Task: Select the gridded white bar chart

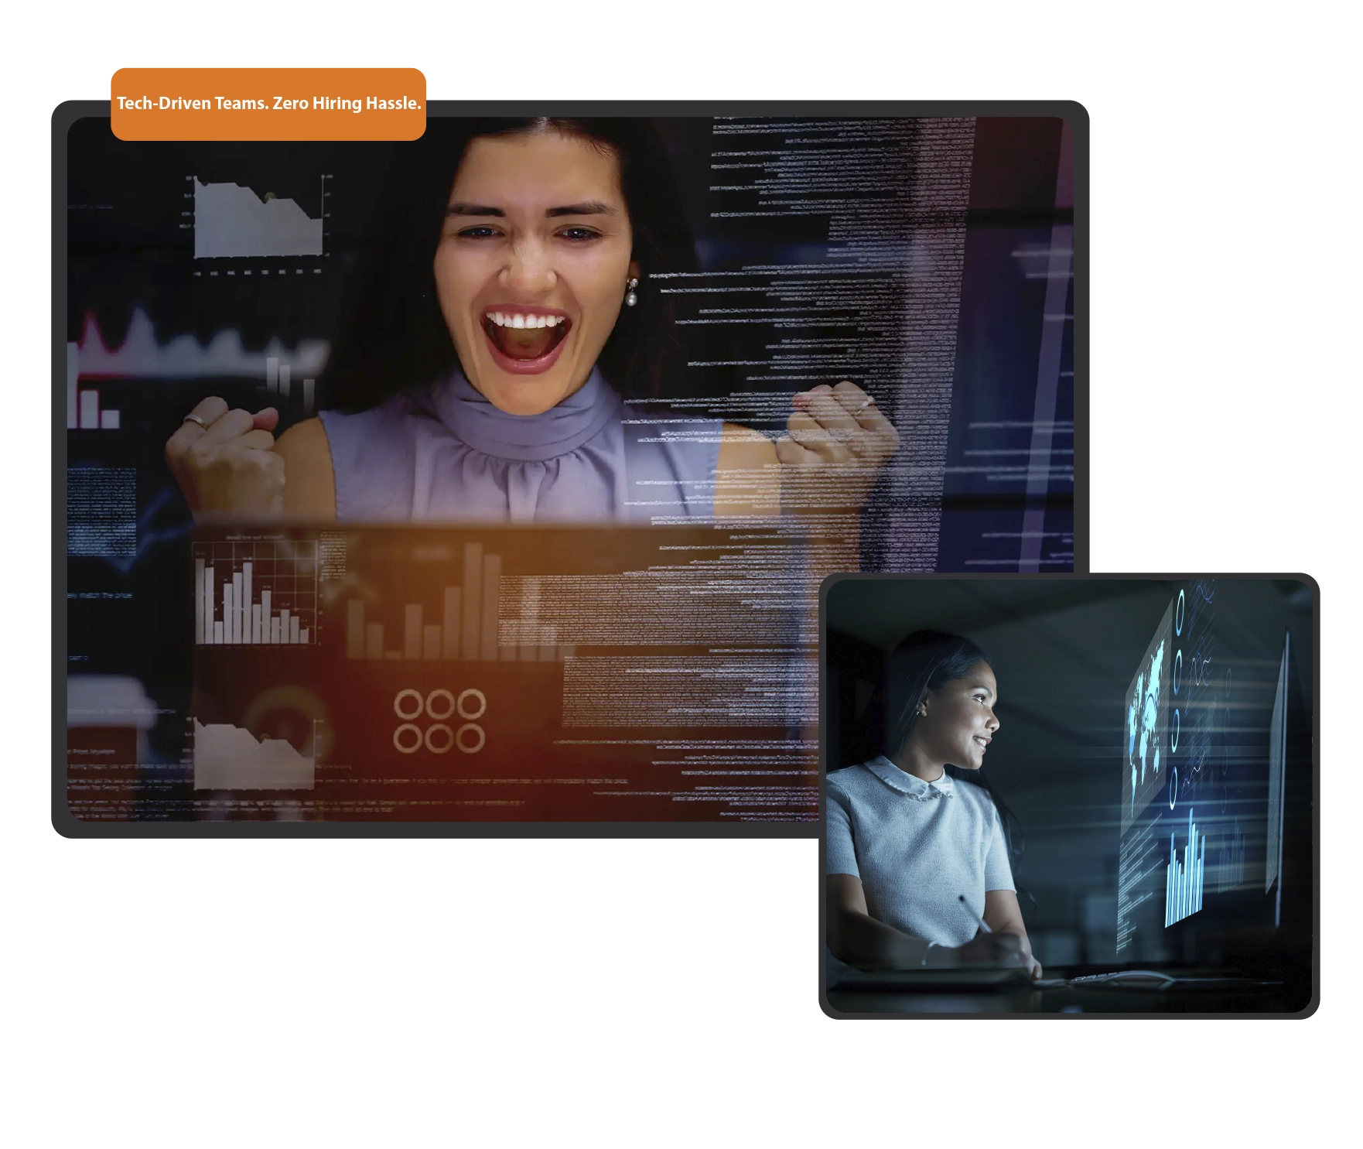Action: point(255,593)
